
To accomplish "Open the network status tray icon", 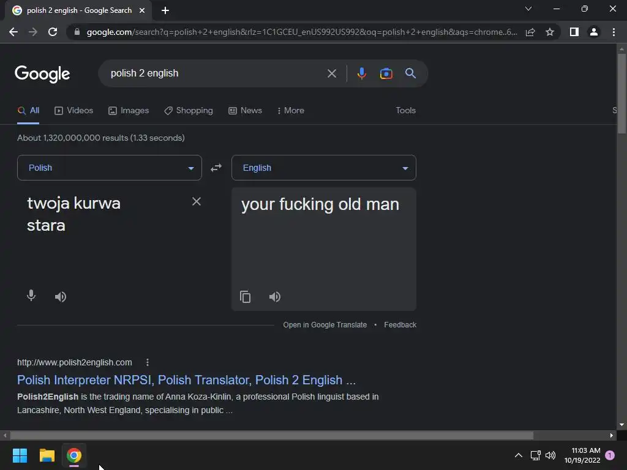I will (535, 455).
